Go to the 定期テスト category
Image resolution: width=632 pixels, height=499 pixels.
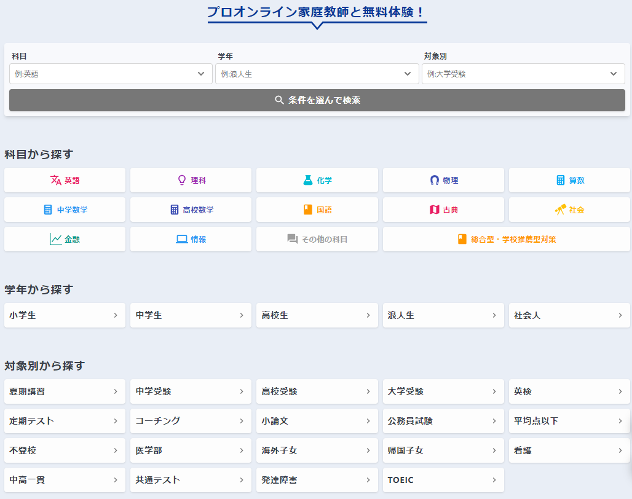pos(65,420)
